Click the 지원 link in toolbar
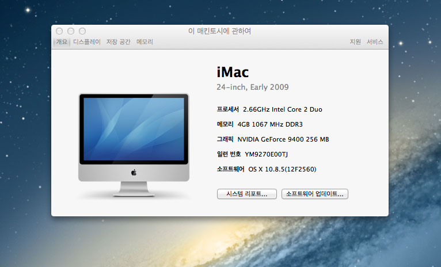 click(355, 42)
